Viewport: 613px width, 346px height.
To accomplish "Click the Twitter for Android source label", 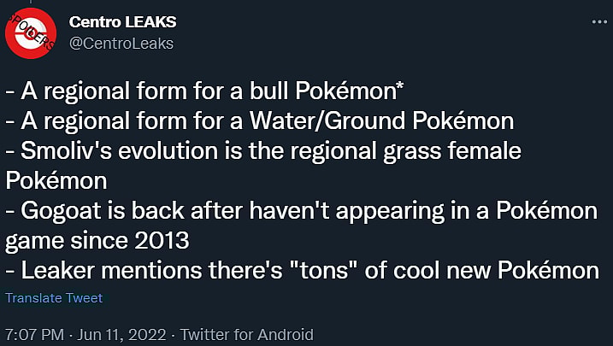I will point(247,335).
